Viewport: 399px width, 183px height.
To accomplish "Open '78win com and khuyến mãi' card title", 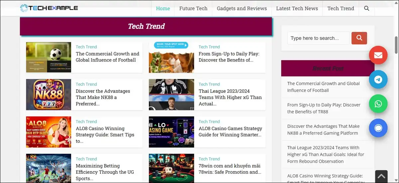I will point(230,169).
